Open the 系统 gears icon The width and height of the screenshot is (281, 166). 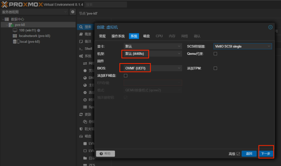pos(81,56)
